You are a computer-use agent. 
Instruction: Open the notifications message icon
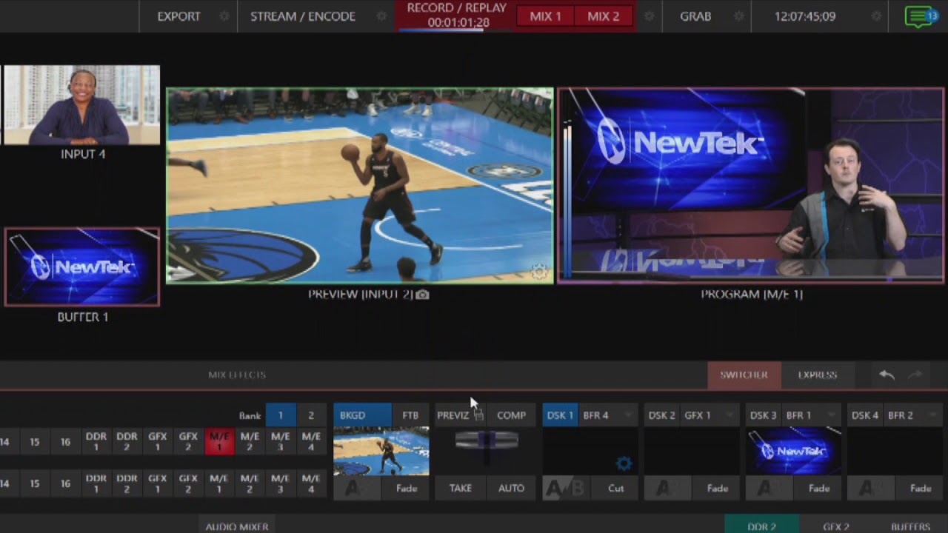pyautogui.click(x=921, y=16)
